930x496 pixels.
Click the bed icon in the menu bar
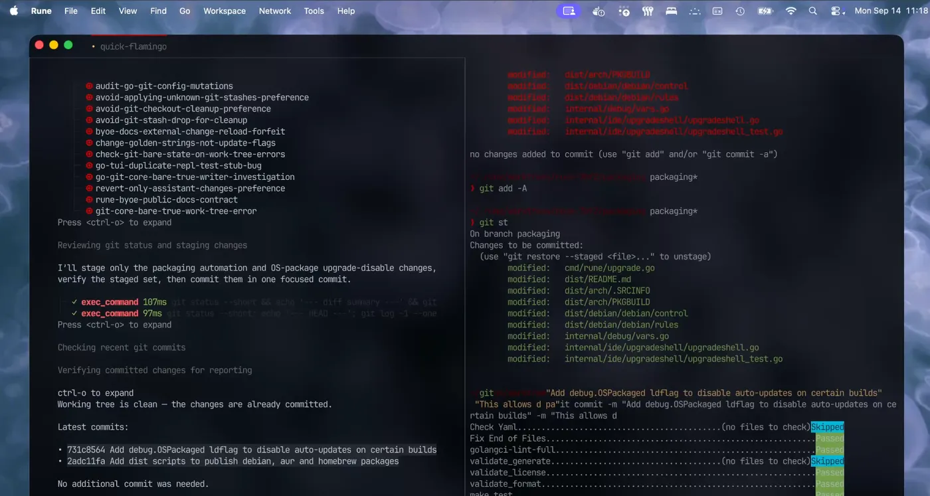coord(672,11)
